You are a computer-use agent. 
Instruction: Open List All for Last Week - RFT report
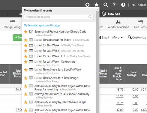(50, 56)
